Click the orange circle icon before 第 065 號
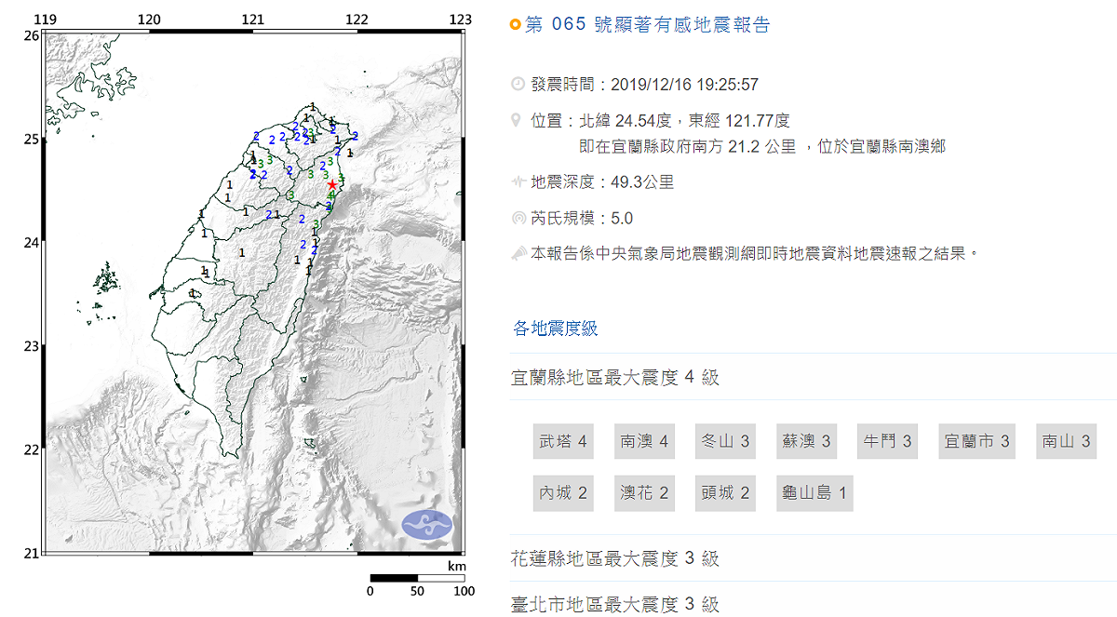1117x617 pixels. 516,25
